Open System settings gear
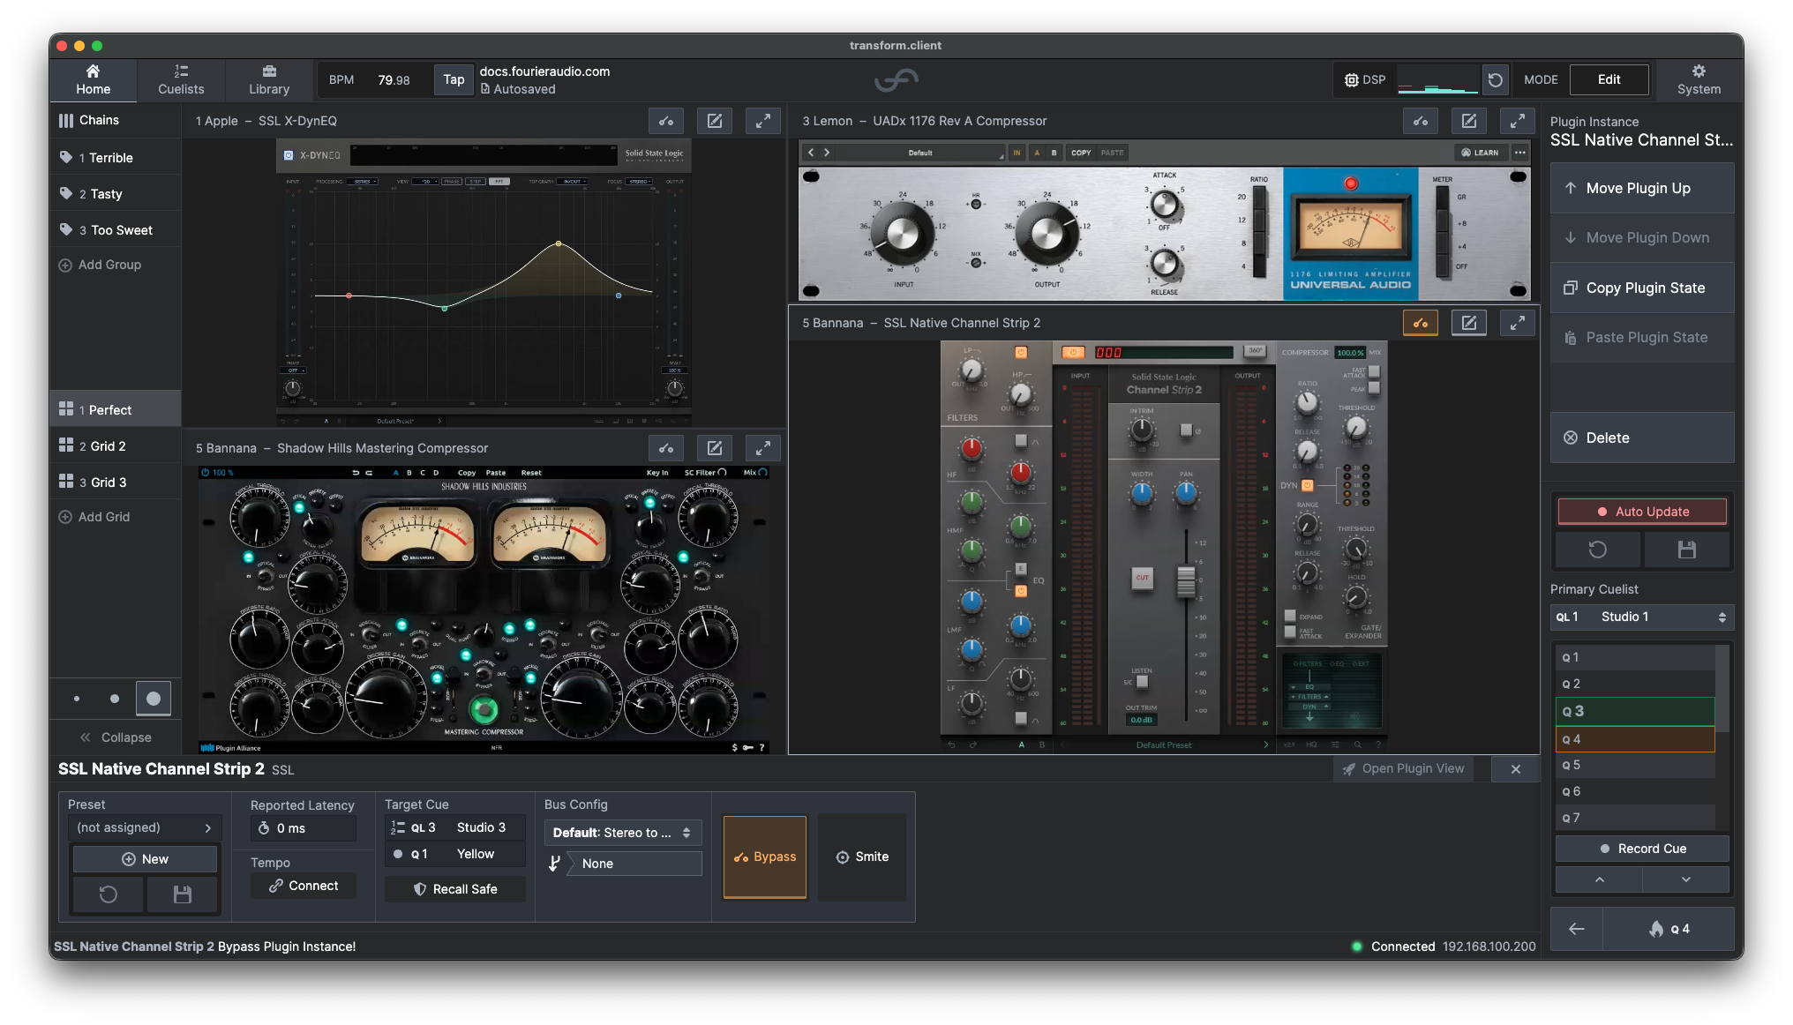 click(x=1699, y=79)
